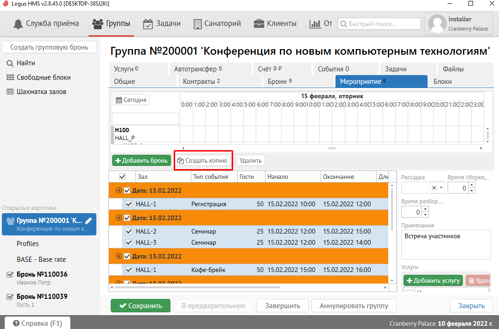Open the Служба приёма bell icon
Screen dimensions: 499x329
point(18,24)
